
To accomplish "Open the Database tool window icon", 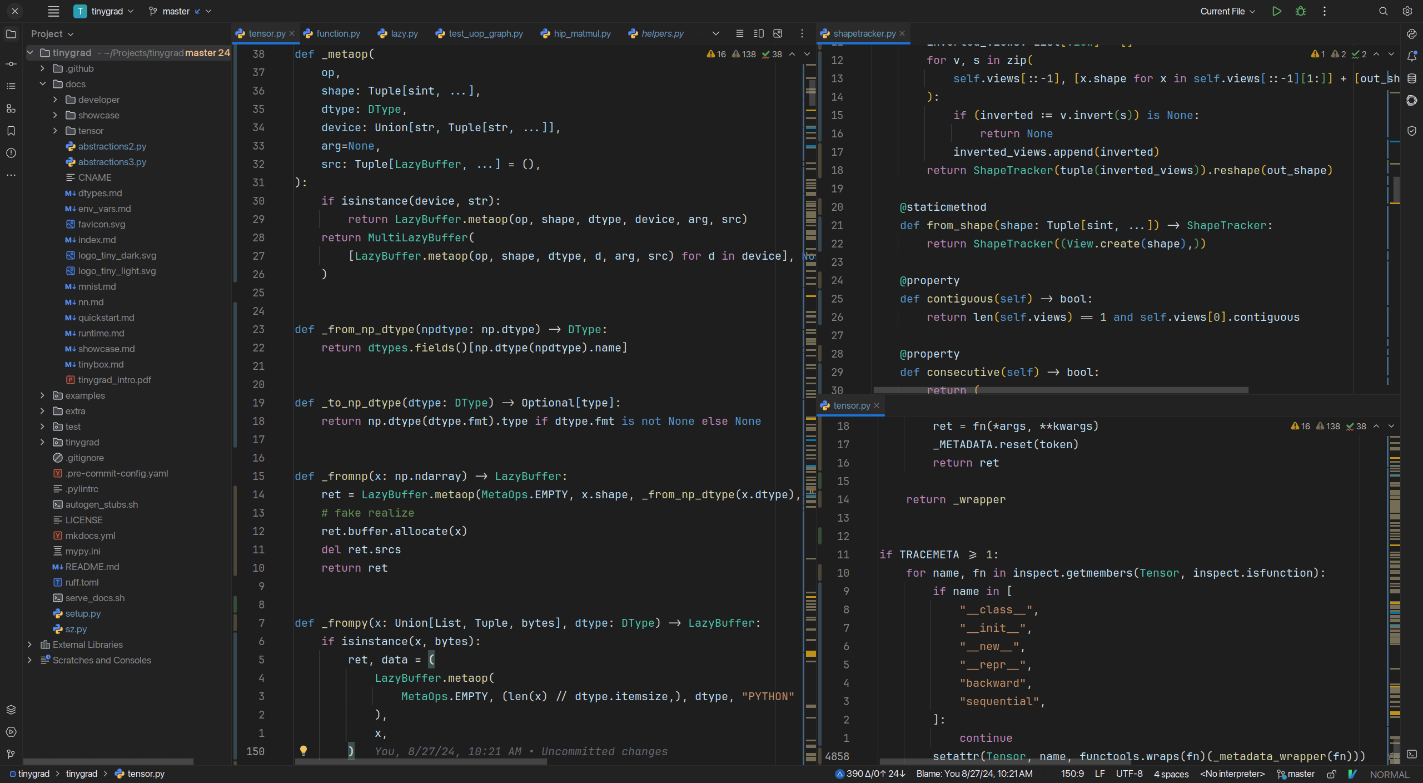I will point(1412,78).
